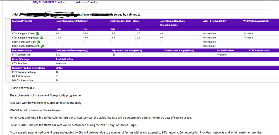
Task: Open the Address Checker link
Action: point(87,3)
